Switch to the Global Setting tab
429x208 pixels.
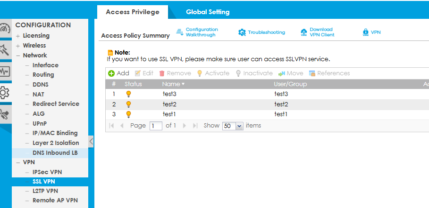click(x=208, y=12)
